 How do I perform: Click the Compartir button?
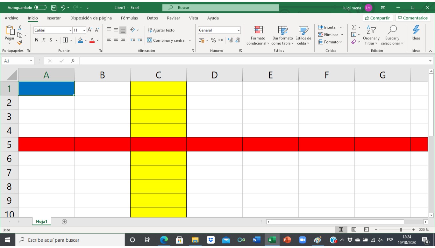pyautogui.click(x=378, y=18)
